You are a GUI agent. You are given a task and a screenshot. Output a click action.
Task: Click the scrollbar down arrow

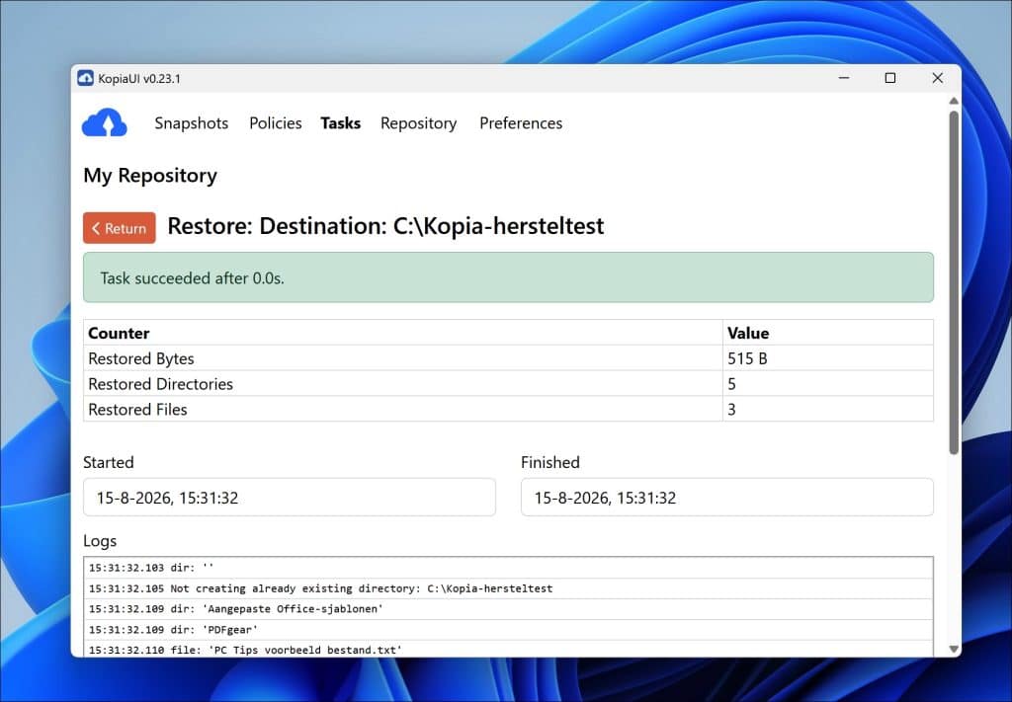pyautogui.click(x=954, y=649)
